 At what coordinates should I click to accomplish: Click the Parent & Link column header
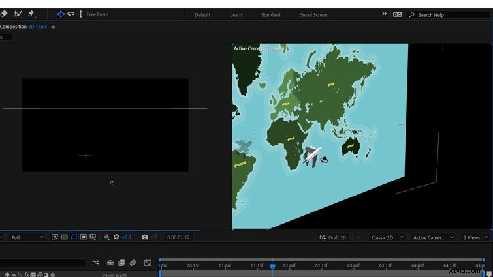coord(115,275)
